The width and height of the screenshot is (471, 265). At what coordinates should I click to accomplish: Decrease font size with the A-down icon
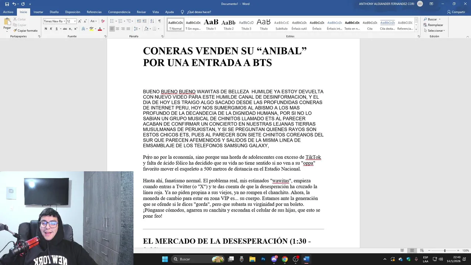click(85, 21)
